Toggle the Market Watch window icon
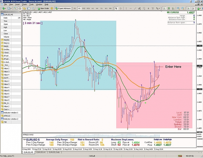Viewport: 203px width, 158px height. 15,8
